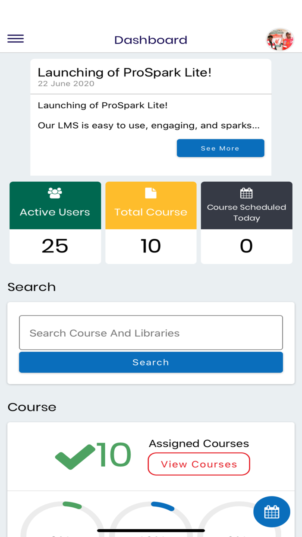The width and height of the screenshot is (302, 537).
Task: Open the hamburger navigation menu
Action: 16,38
